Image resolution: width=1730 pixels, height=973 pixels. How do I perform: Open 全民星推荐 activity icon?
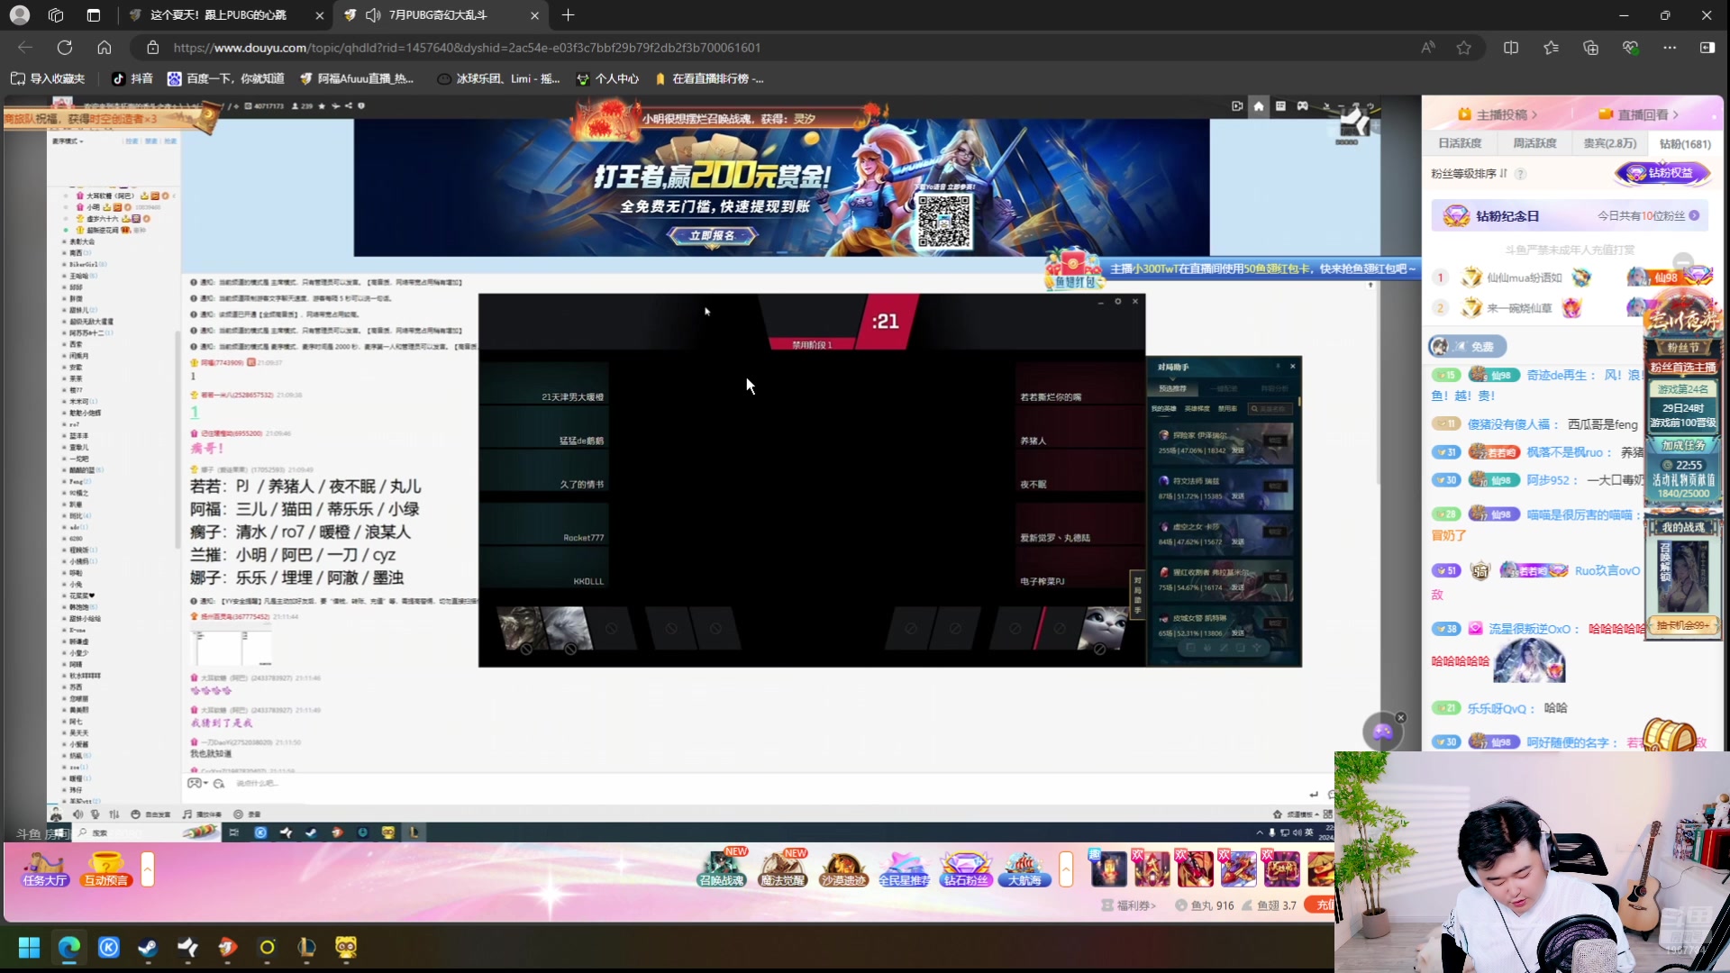[904, 869]
